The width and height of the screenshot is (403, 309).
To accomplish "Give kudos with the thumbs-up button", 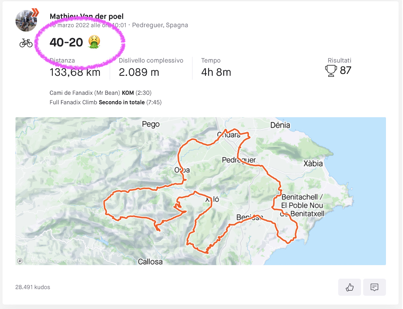I will (349, 287).
